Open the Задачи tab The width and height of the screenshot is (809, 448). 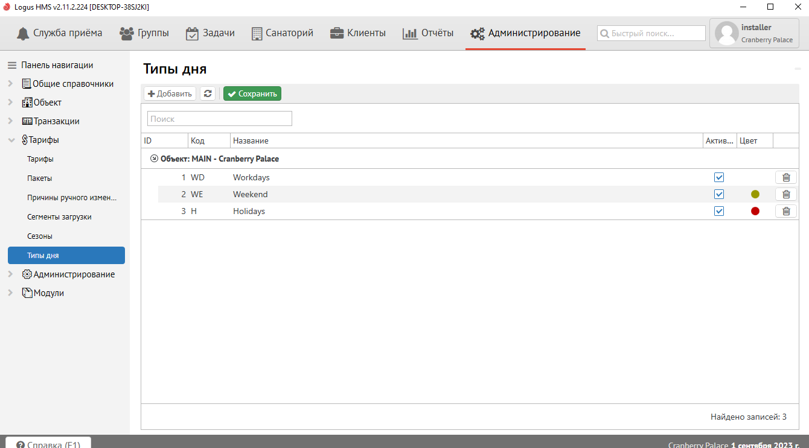(x=210, y=33)
